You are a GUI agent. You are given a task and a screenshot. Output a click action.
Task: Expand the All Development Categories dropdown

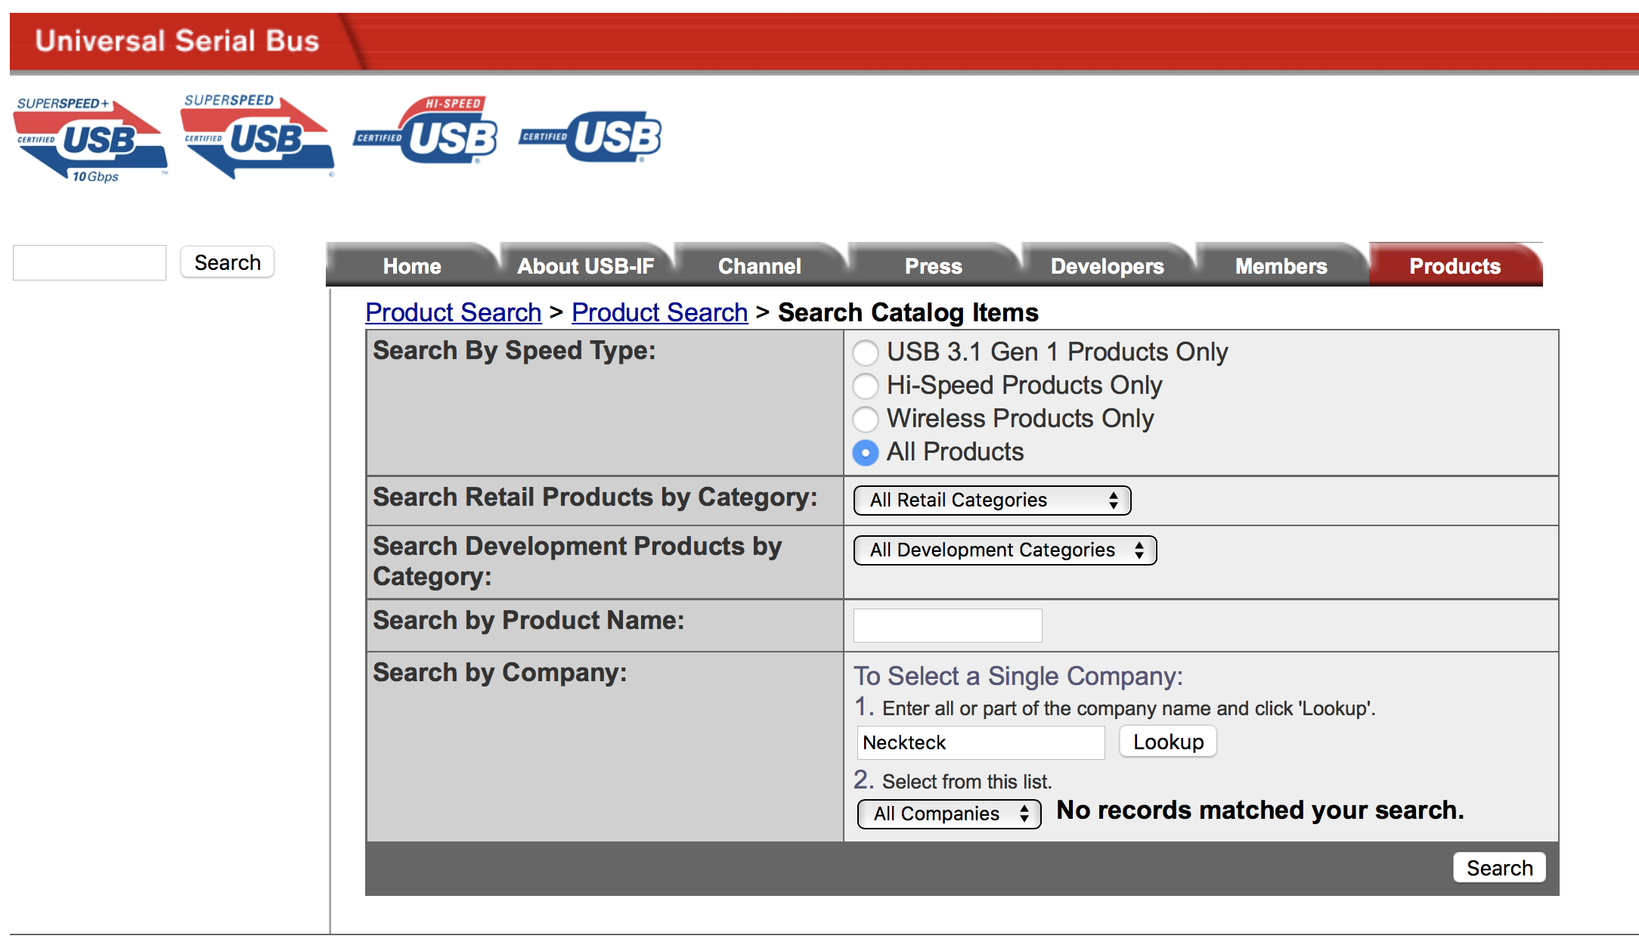point(1005,550)
